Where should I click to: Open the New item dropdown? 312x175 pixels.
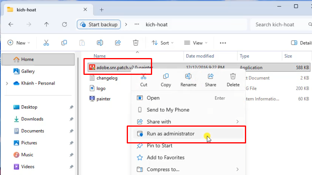tap(19, 43)
